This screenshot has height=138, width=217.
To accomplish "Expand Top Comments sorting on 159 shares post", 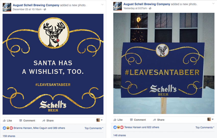I will pos(94,128).
